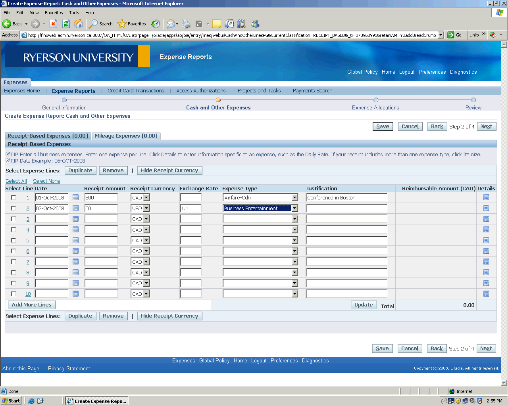Click the Print toolbar icon
Viewport: 508px width, 406px height.
186,24
